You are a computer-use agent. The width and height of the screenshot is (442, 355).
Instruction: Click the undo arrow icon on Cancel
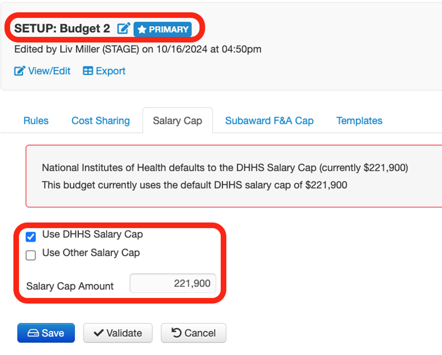(x=176, y=333)
